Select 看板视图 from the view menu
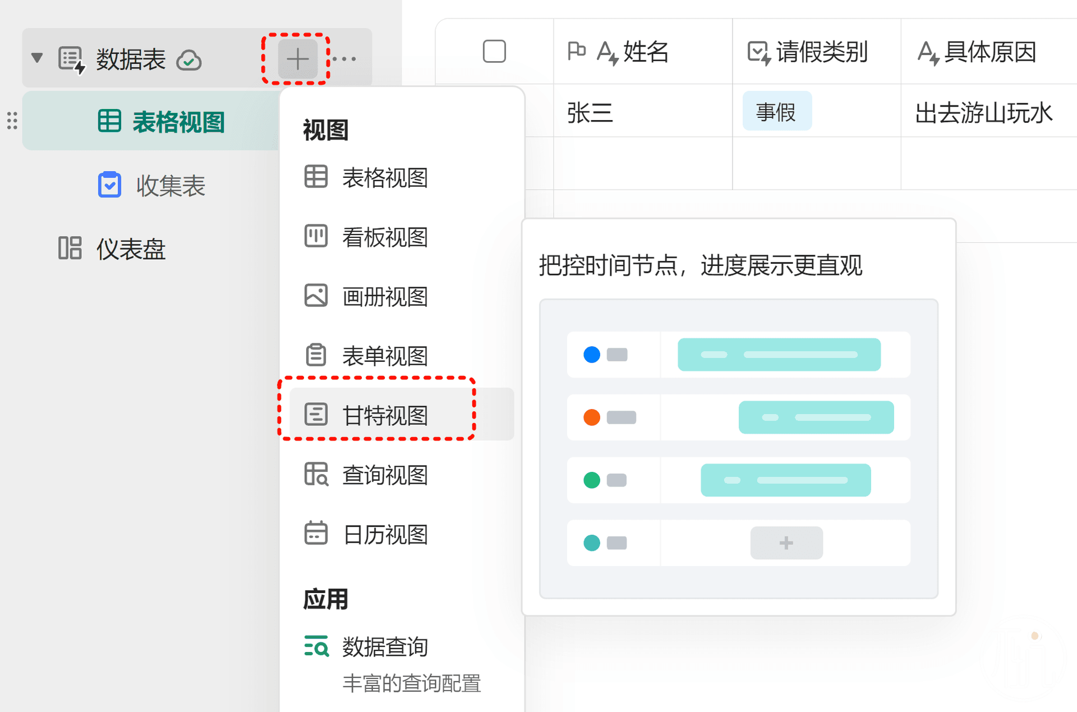This screenshot has width=1077, height=712. [384, 237]
